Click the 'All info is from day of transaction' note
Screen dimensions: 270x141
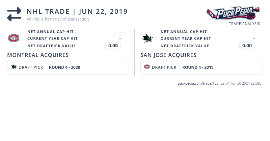click(x=58, y=19)
